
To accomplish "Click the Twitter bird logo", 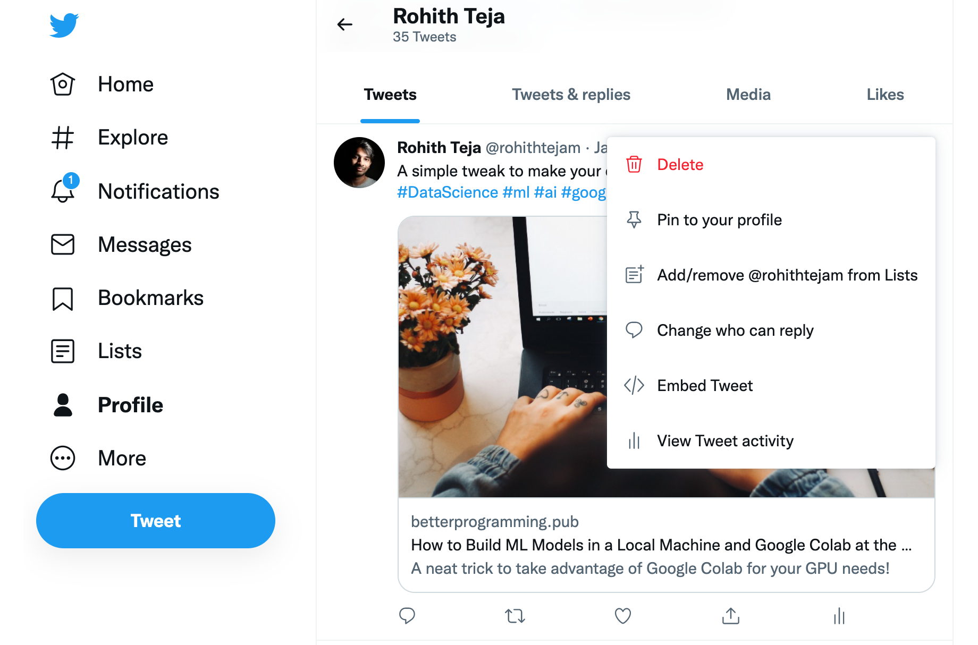I will coord(64,25).
